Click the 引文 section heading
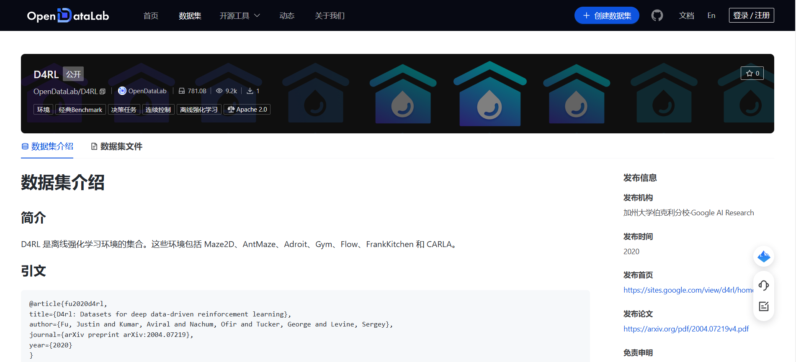Screen dimensions: 796x362 click(x=33, y=271)
